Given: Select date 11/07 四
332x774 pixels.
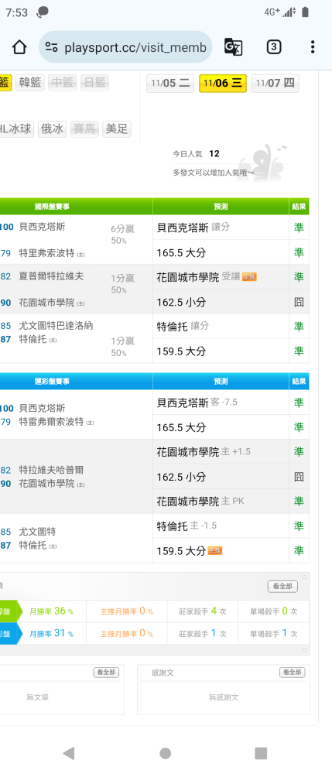Looking at the screenshot, I should click(276, 84).
